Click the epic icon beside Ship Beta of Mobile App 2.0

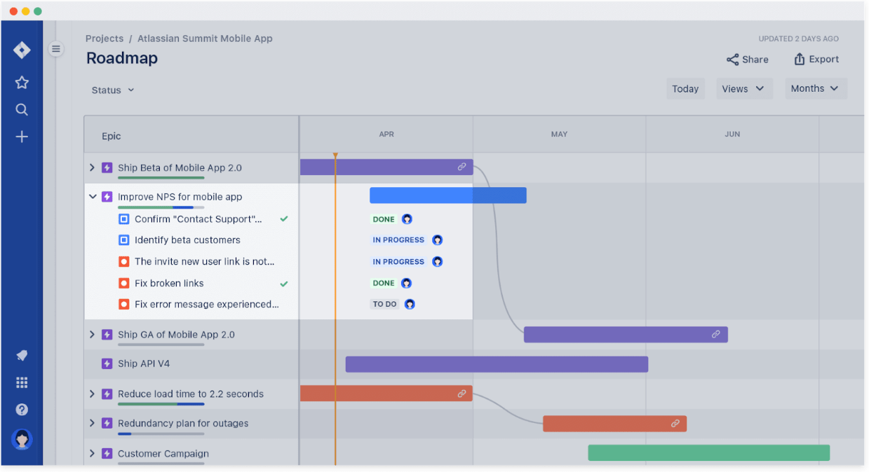click(x=107, y=168)
